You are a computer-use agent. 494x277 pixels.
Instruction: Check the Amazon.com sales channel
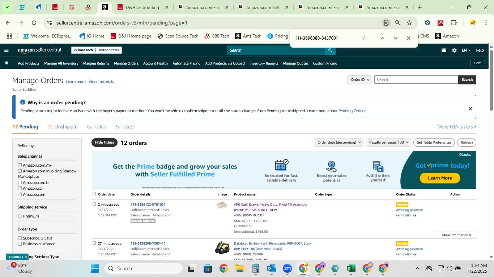pos(20,194)
